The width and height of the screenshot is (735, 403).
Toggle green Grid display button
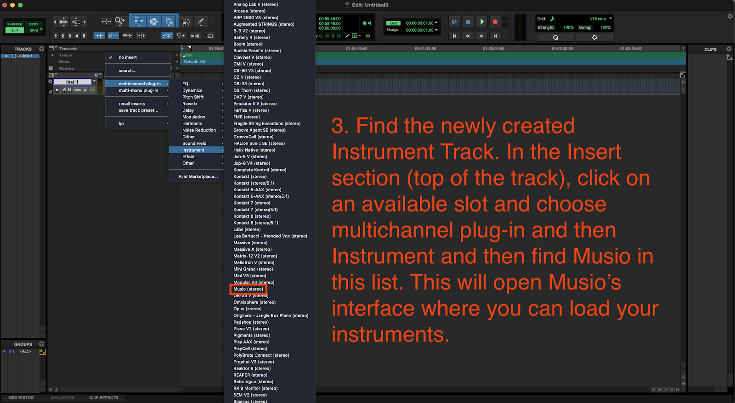click(394, 23)
